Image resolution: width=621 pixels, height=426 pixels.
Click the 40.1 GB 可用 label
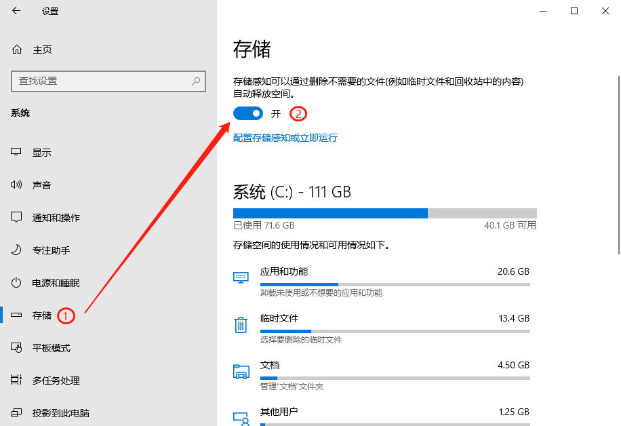(x=510, y=225)
